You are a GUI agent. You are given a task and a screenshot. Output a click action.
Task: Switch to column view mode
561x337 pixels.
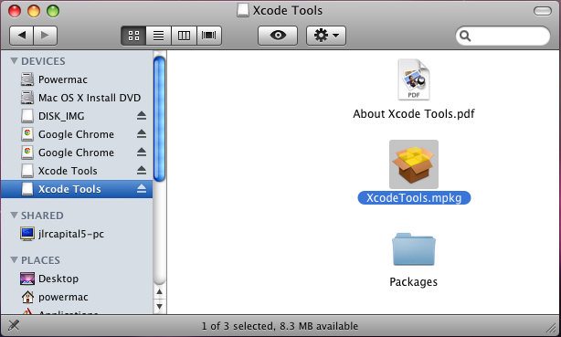click(x=184, y=36)
